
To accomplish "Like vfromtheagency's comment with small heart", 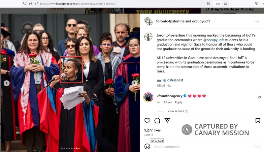I will tap(259, 97).
